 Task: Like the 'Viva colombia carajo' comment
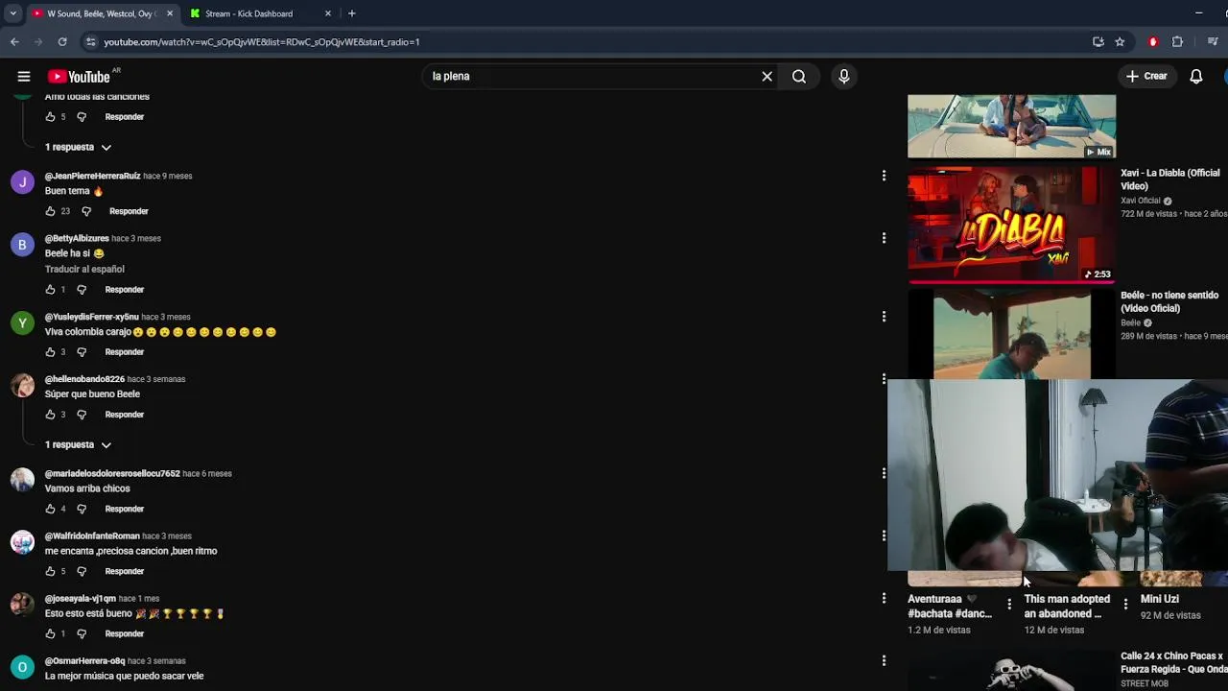50,352
